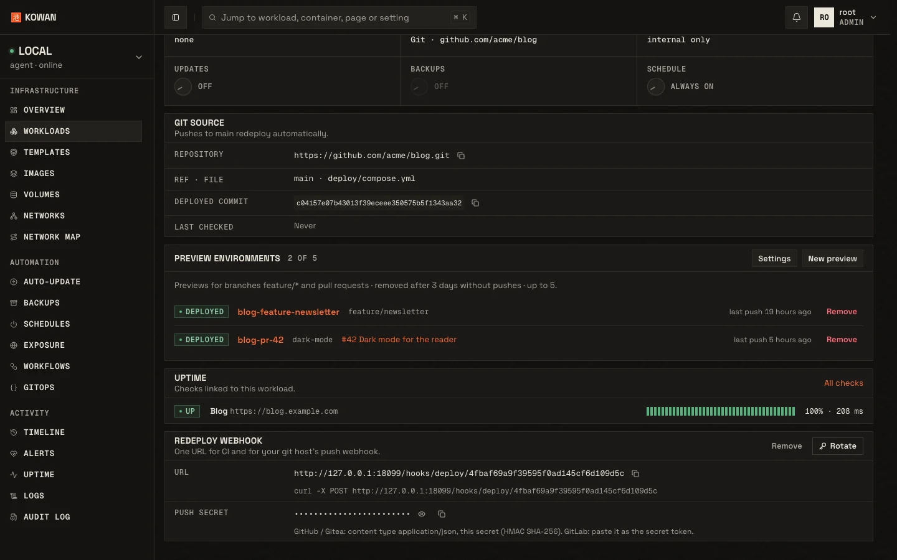Click the Schedules sidebar icon
Viewport: 897px width, 560px height.
[14, 324]
